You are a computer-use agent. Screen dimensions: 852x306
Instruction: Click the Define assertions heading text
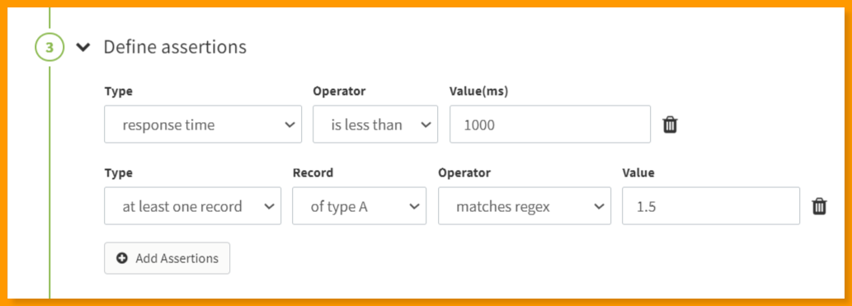coord(175,47)
